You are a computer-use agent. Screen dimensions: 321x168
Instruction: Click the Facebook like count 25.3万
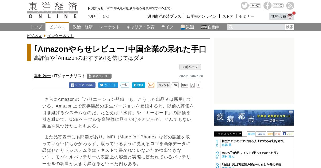(278, 6)
